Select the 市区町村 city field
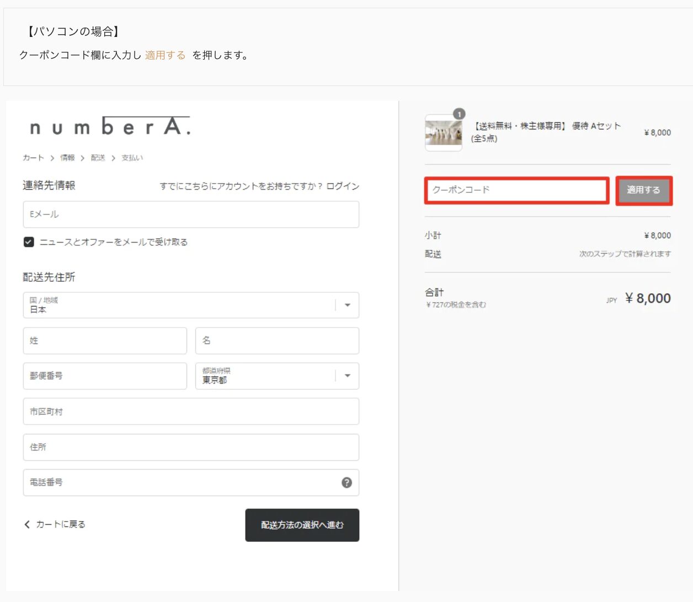The image size is (693, 602). [x=191, y=412]
